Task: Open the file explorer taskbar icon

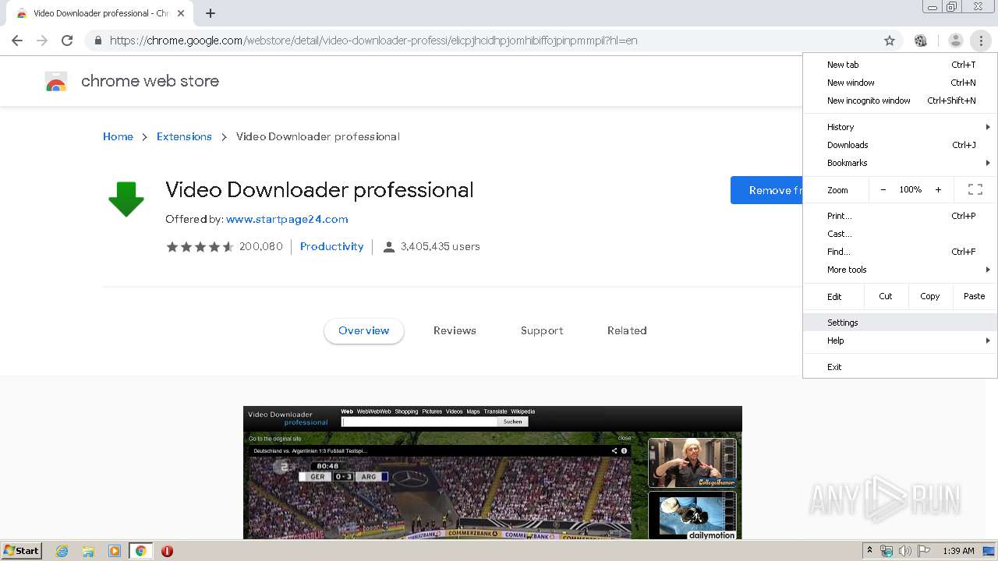Action: 88,551
